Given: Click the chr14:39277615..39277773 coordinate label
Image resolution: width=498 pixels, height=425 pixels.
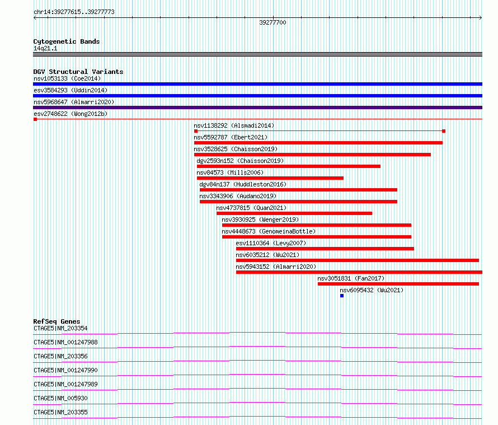Looking at the screenshot, I should click(x=74, y=12).
